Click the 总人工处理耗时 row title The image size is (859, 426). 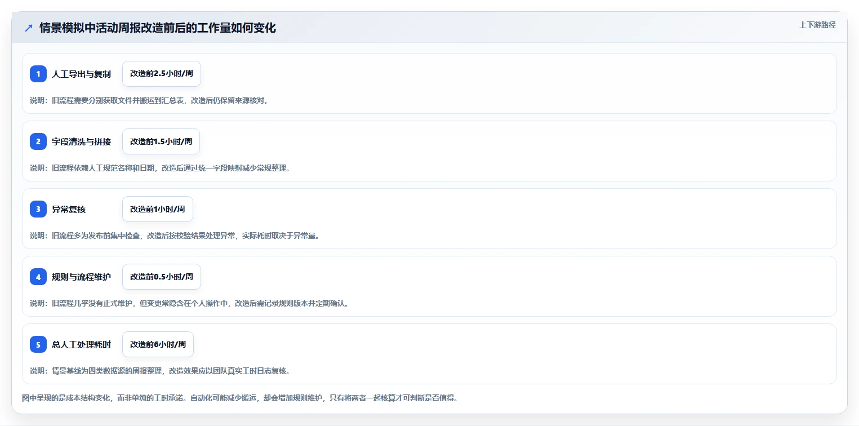coord(81,344)
